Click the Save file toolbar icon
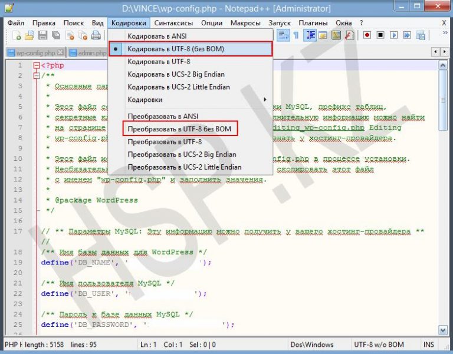The width and height of the screenshot is (453, 354). pyautogui.click(x=42, y=36)
